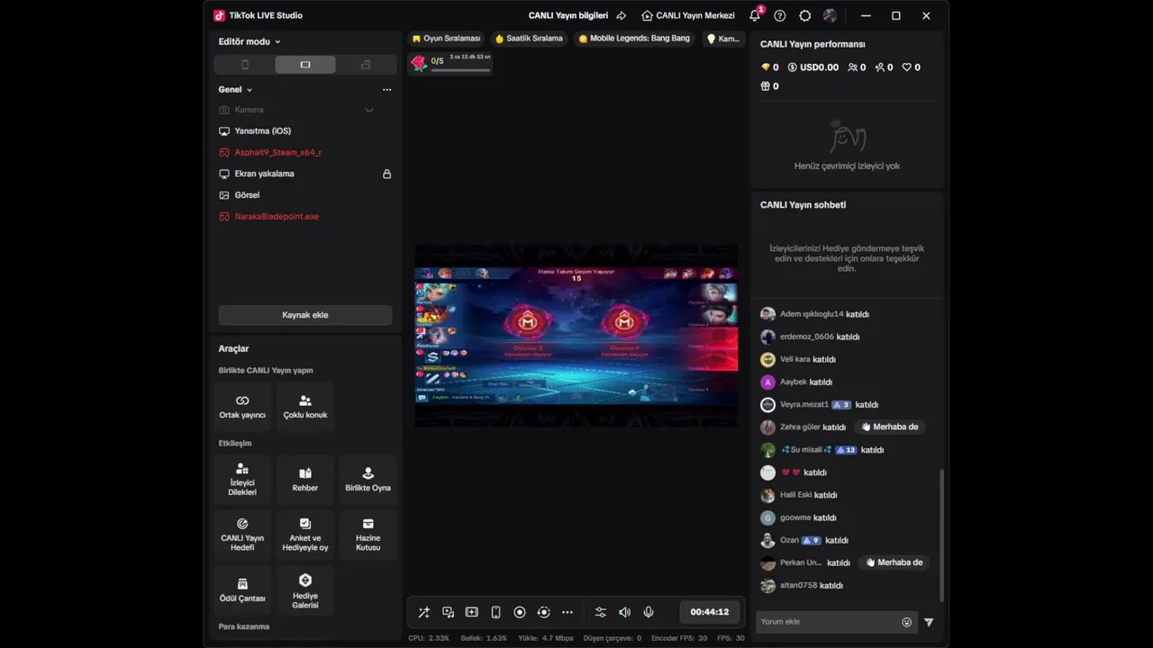Viewport: 1153px width, 648px height.
Task: Select the partially visible Kam... tag
Action: [x=723, y=39]
